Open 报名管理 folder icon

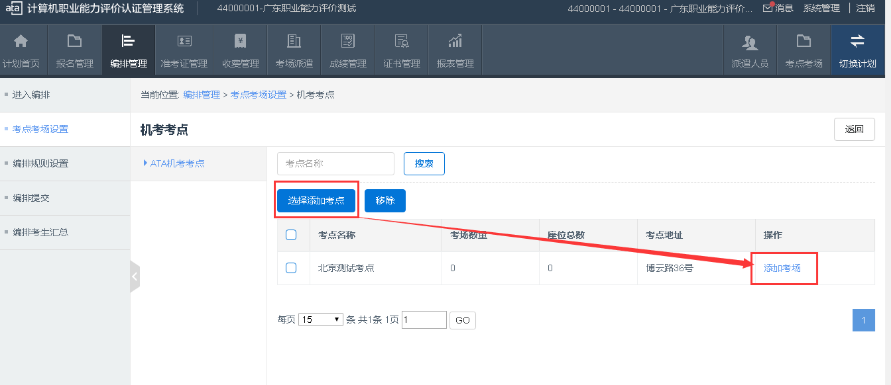75,41
